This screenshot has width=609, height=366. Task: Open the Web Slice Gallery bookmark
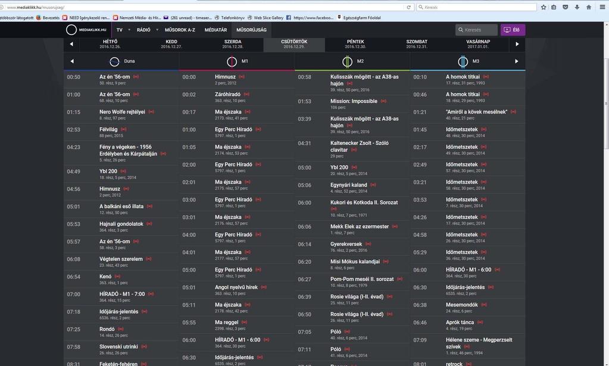[266, 18]
